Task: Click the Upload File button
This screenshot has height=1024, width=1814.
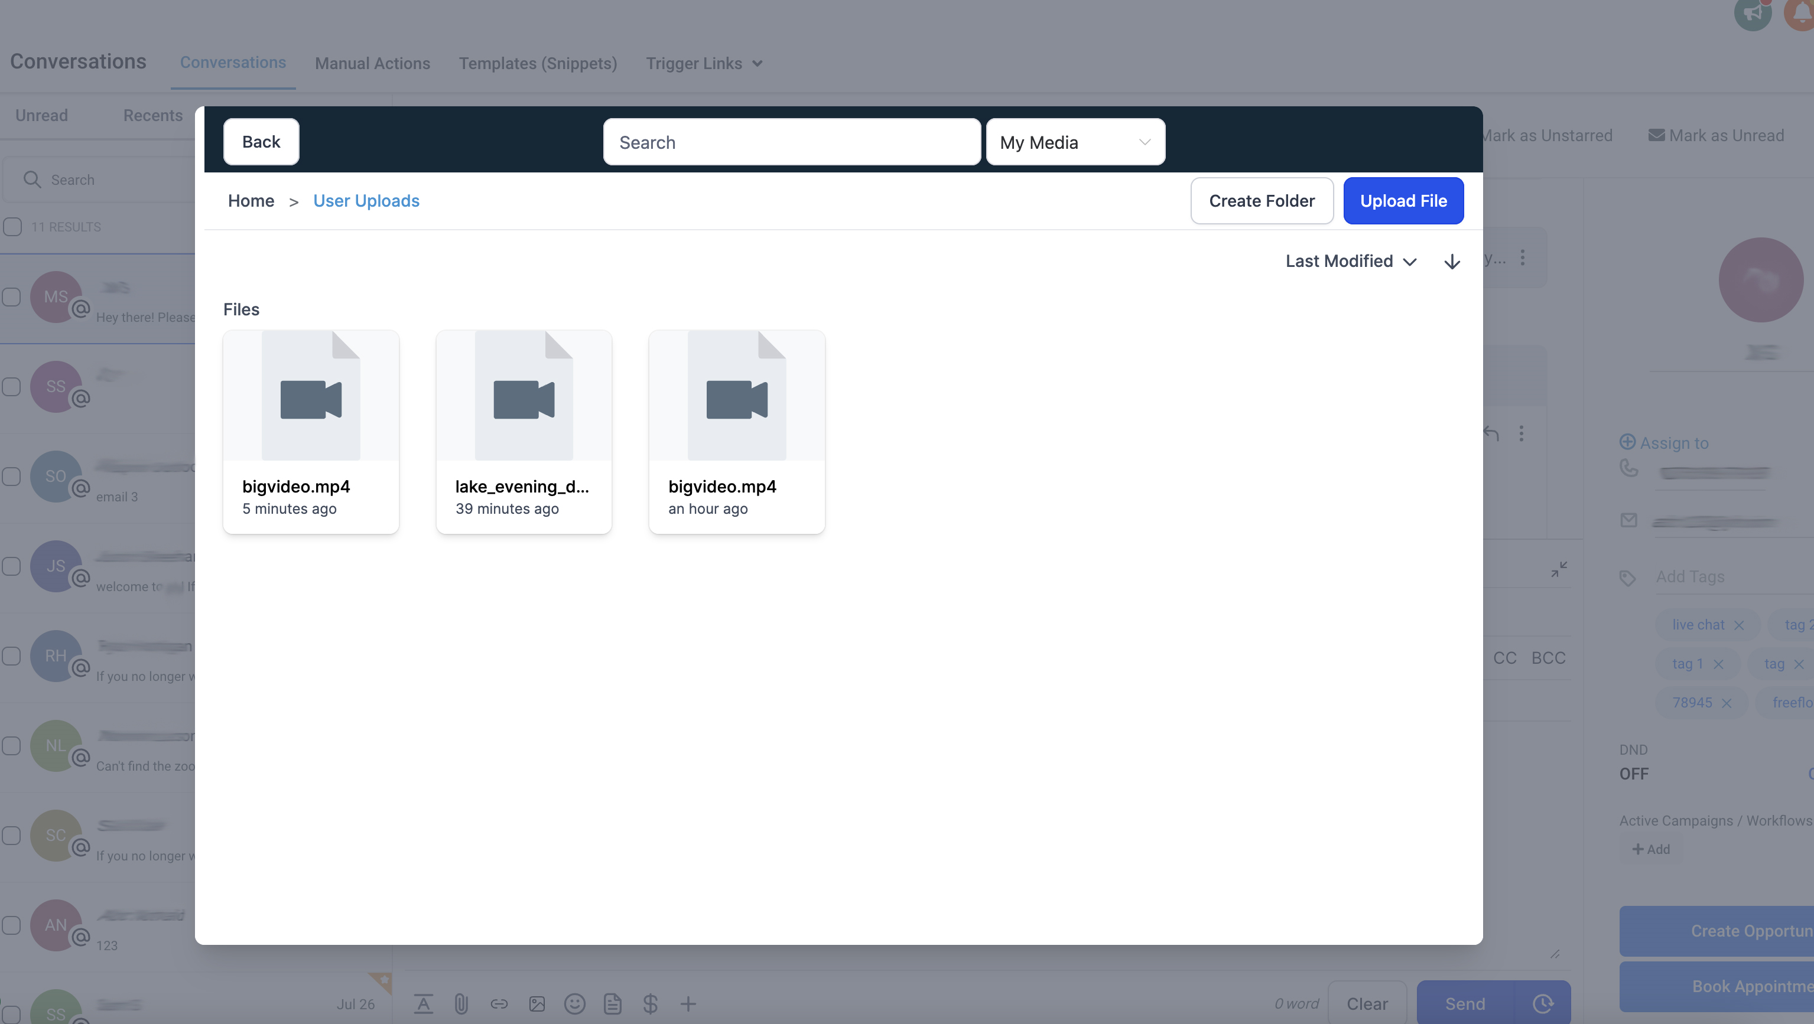Action: [x=1403, y=201]
